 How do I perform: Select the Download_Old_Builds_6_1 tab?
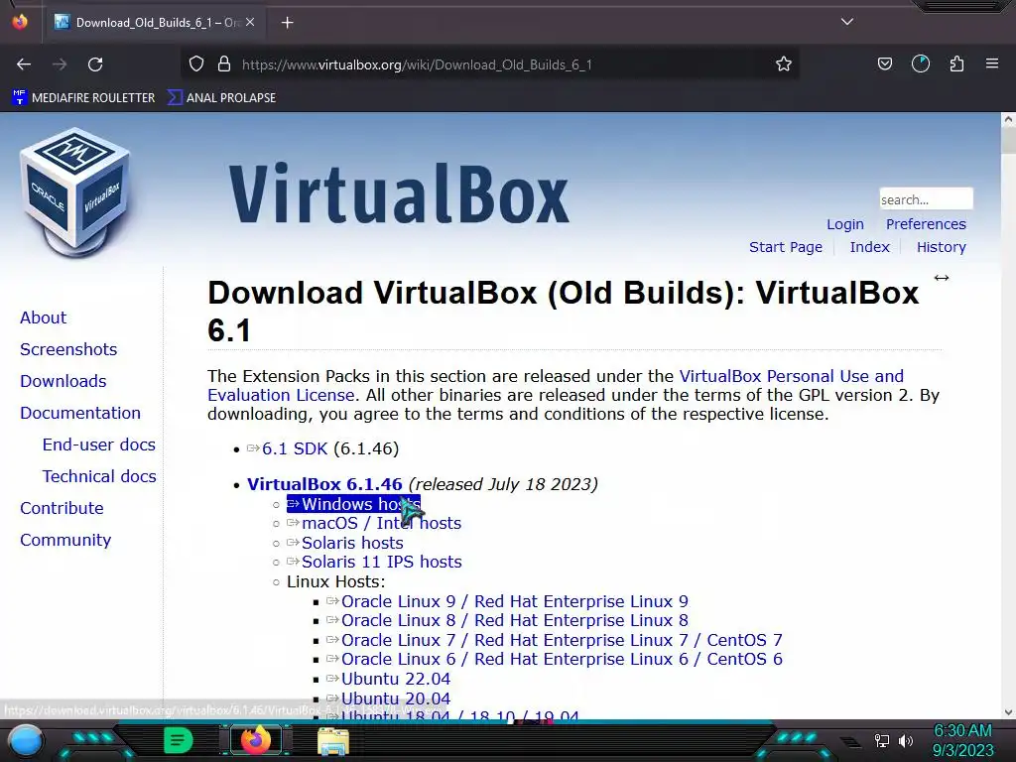pos(156,23)
